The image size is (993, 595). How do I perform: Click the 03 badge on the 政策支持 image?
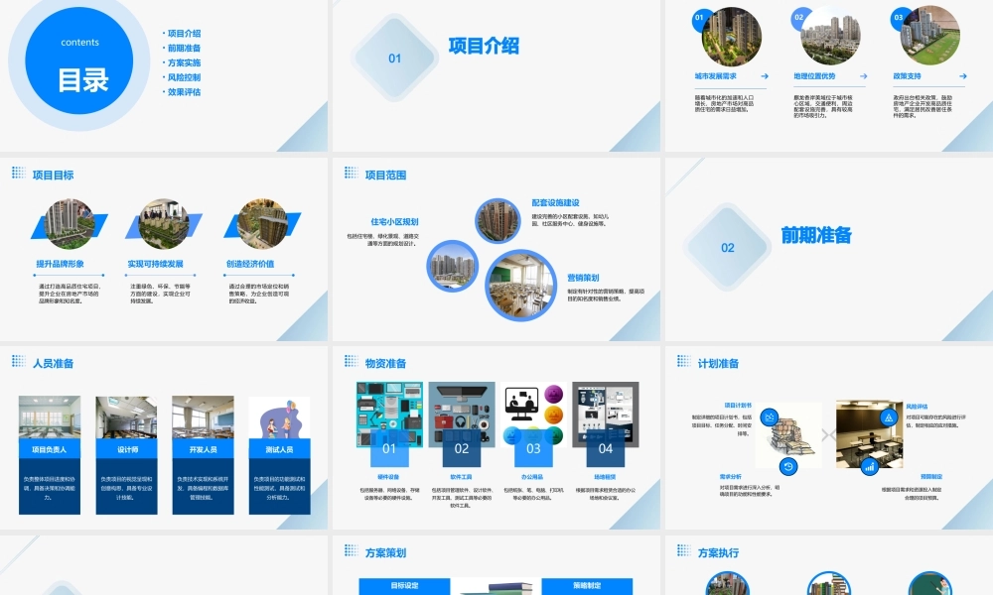coord(898,18)
